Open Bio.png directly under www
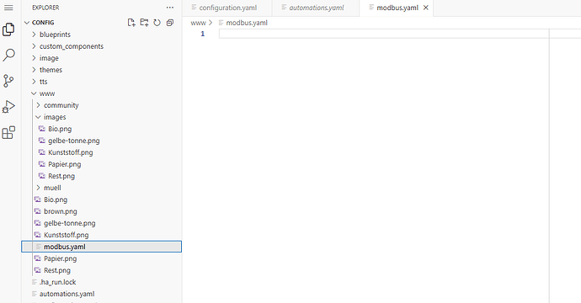 [x=101, y=199]
